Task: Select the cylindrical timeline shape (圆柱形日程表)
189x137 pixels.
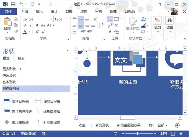Action: [17, 111]
